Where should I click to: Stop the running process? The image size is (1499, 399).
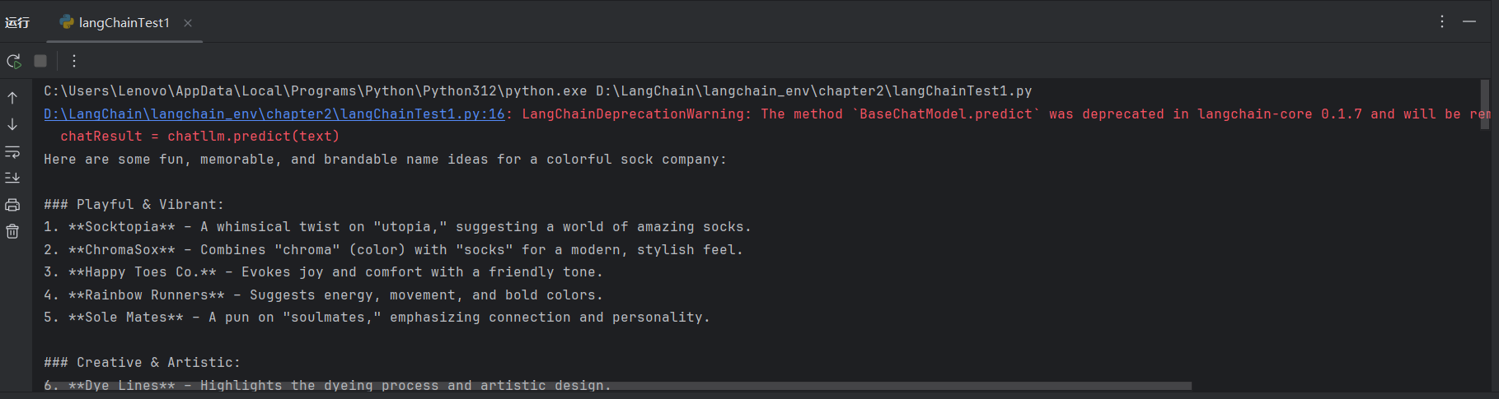[40, 61]
